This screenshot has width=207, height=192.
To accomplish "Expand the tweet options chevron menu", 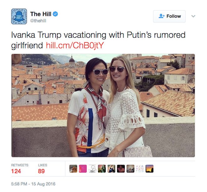I will click(193, 16).
